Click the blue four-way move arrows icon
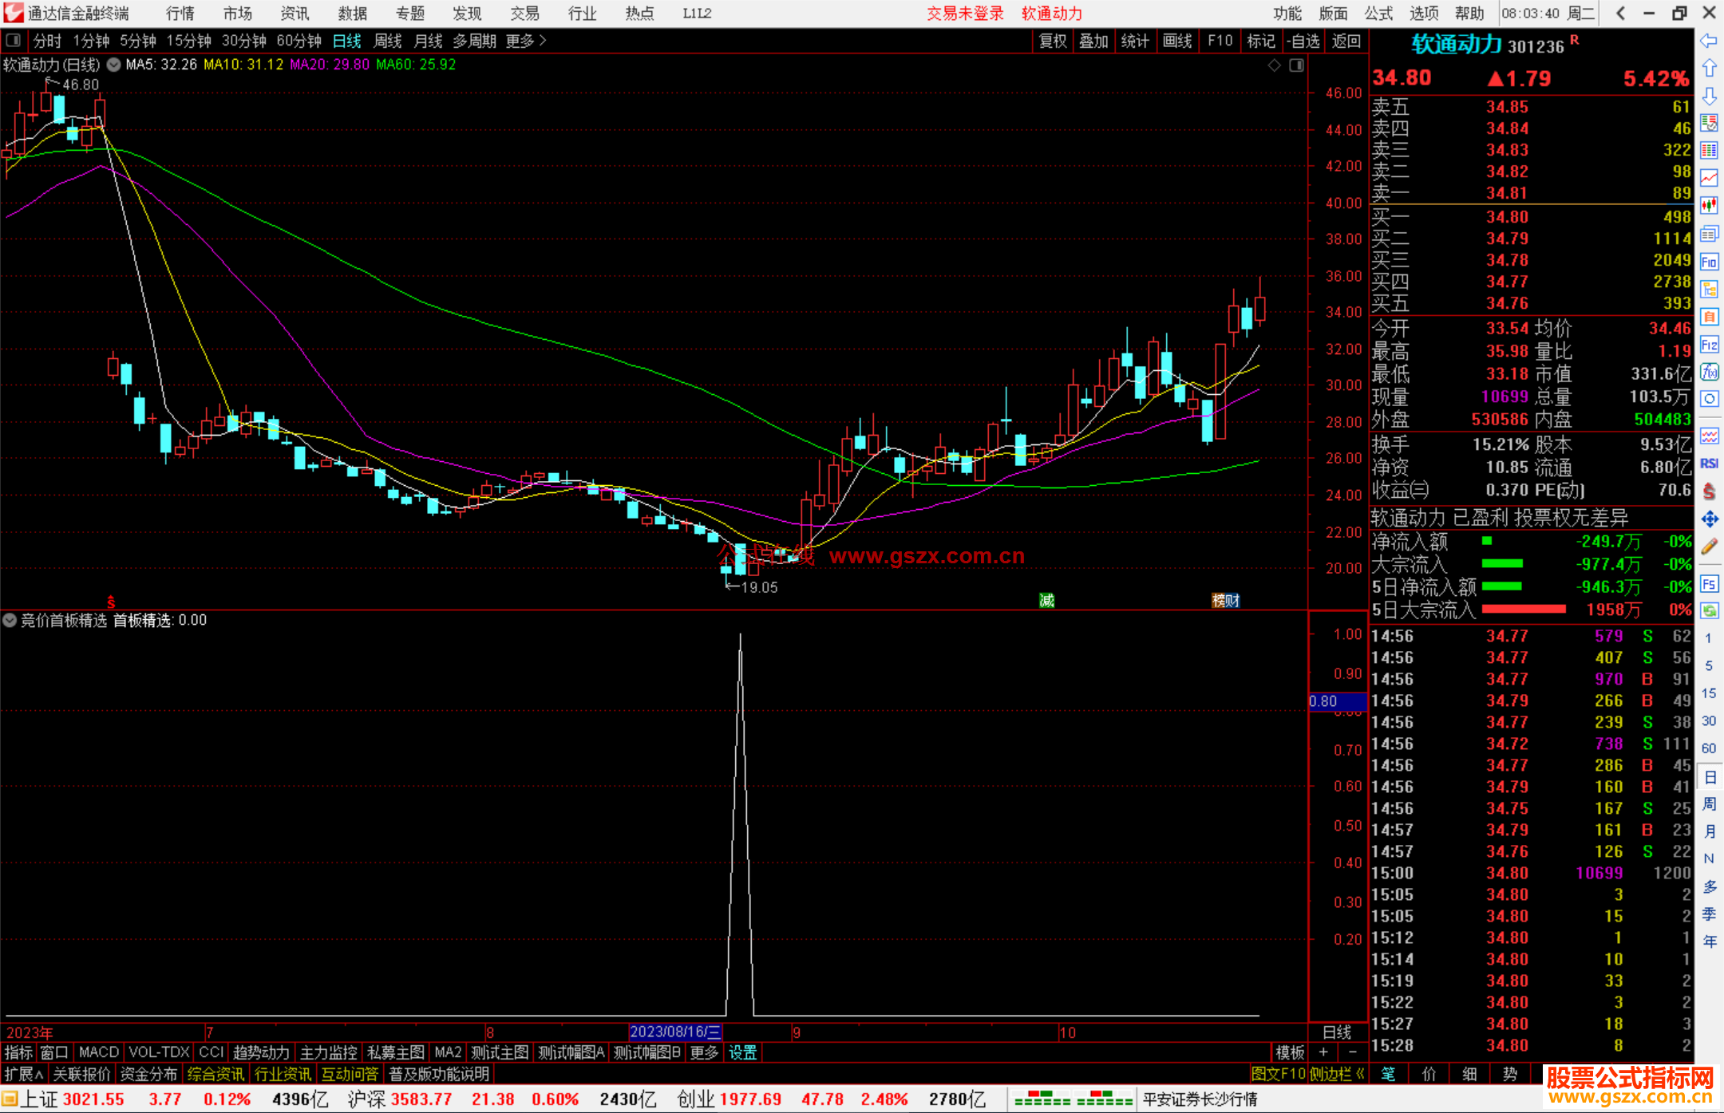The height and width of the screenshot is (1113, 1724). [x=1709, y=519]
